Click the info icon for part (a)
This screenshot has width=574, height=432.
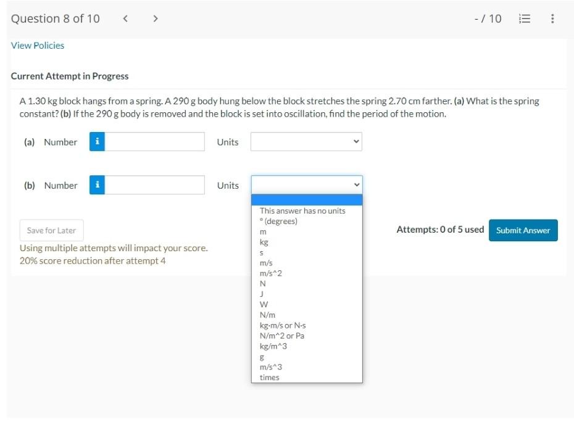[x=97, y=142]
